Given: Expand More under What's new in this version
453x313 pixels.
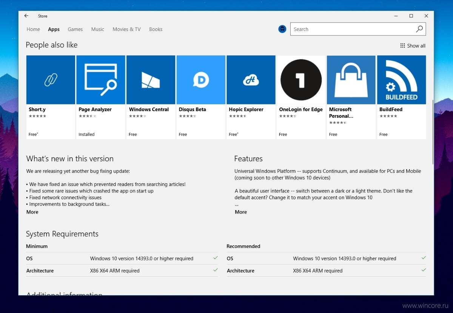Looking at the screenshot, I should click(x=32, y=212).
